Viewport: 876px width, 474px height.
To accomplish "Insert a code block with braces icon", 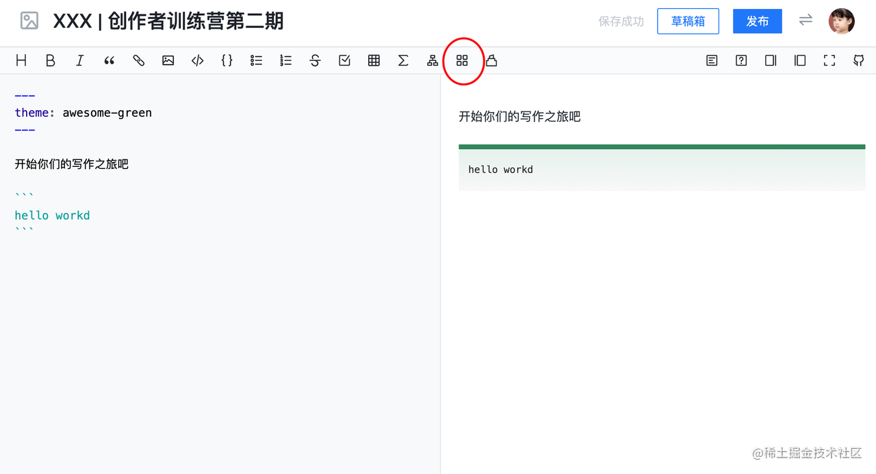I will pos(227,61).
